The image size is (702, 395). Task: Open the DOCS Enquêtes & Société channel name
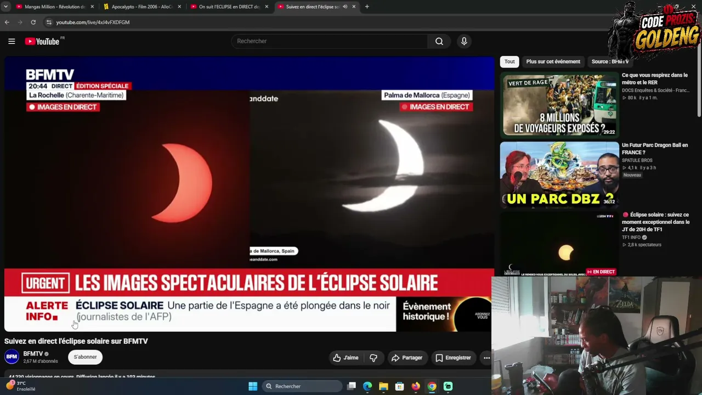(655, 91)
